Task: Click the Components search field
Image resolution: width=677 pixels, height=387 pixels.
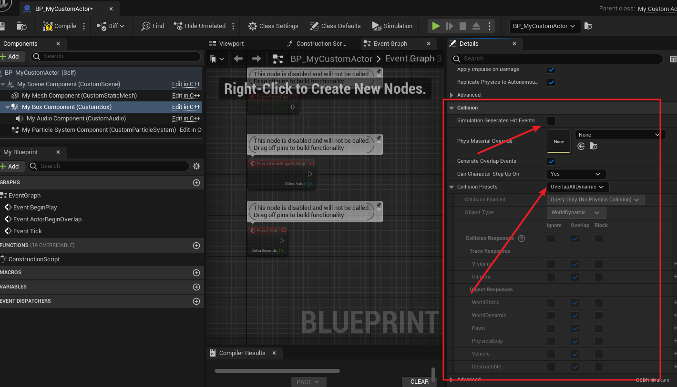Action: point(116,56)
